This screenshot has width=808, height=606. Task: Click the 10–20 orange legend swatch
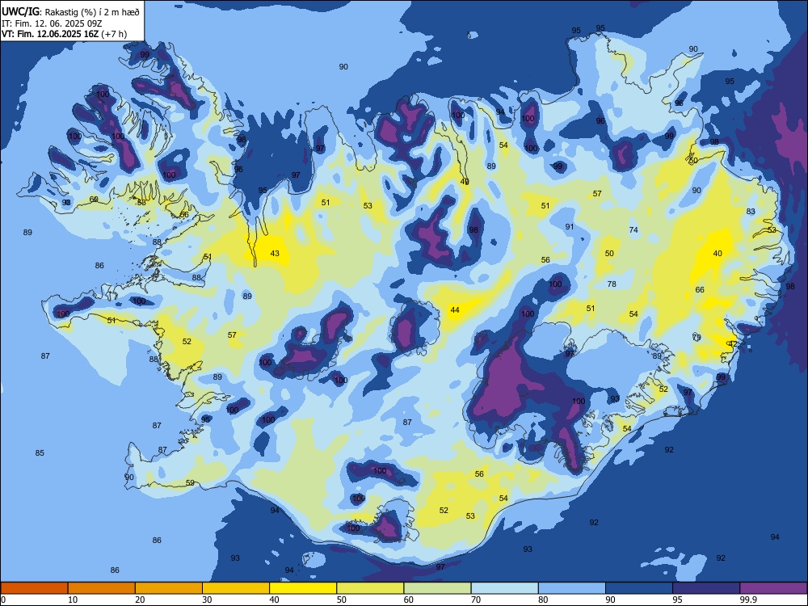tap(102, 588)
